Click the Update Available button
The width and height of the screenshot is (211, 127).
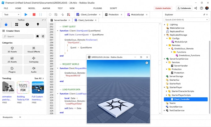click(163, 8)
